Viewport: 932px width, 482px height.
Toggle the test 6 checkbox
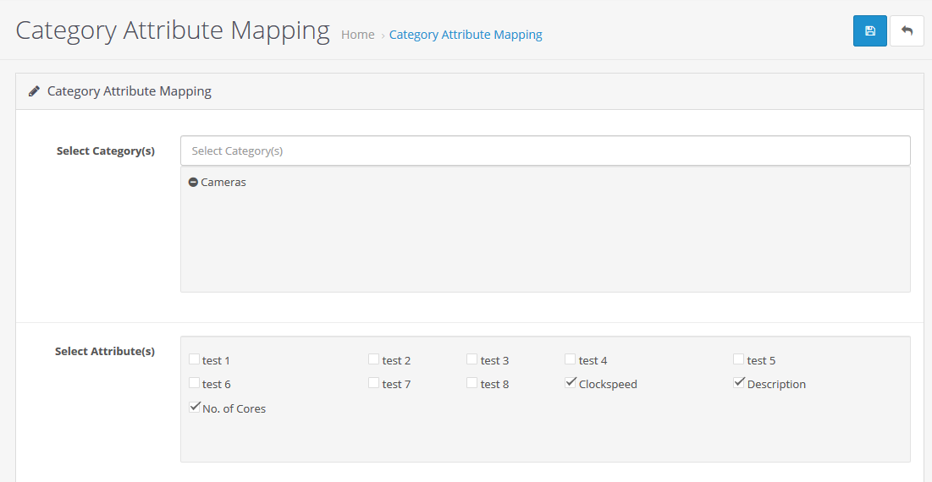coord(195,383)
